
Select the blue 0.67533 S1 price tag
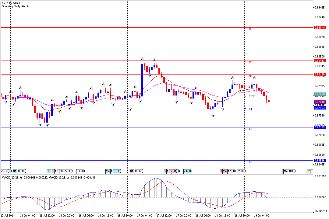click(319, 108)
